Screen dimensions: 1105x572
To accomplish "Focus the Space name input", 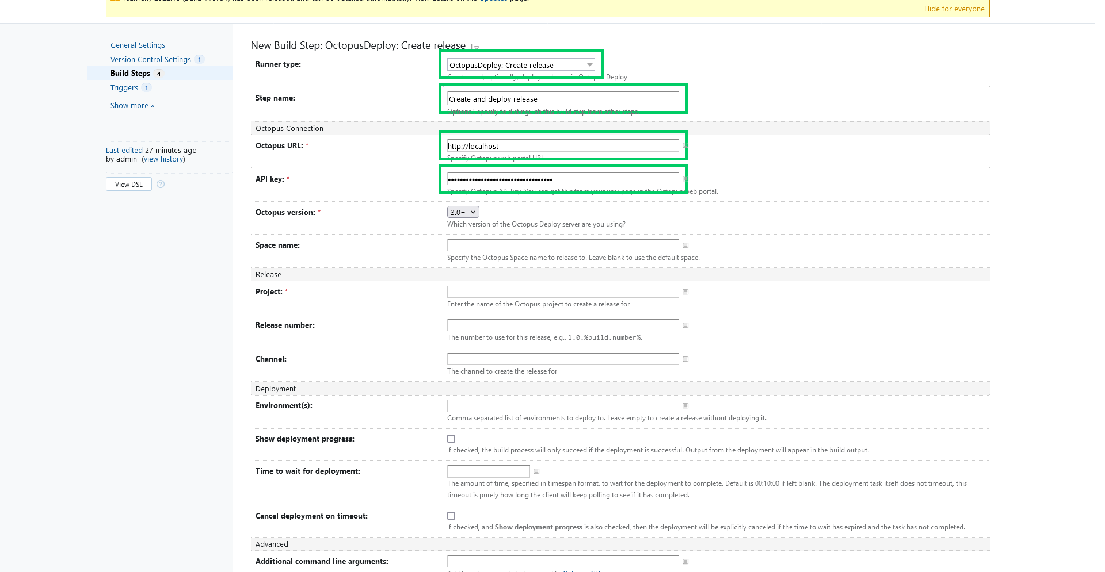I will (563, 245).
